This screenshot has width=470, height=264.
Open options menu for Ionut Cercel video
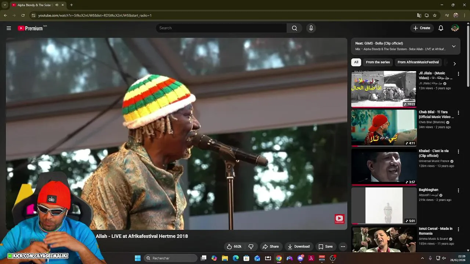click(x=458, y=230)
